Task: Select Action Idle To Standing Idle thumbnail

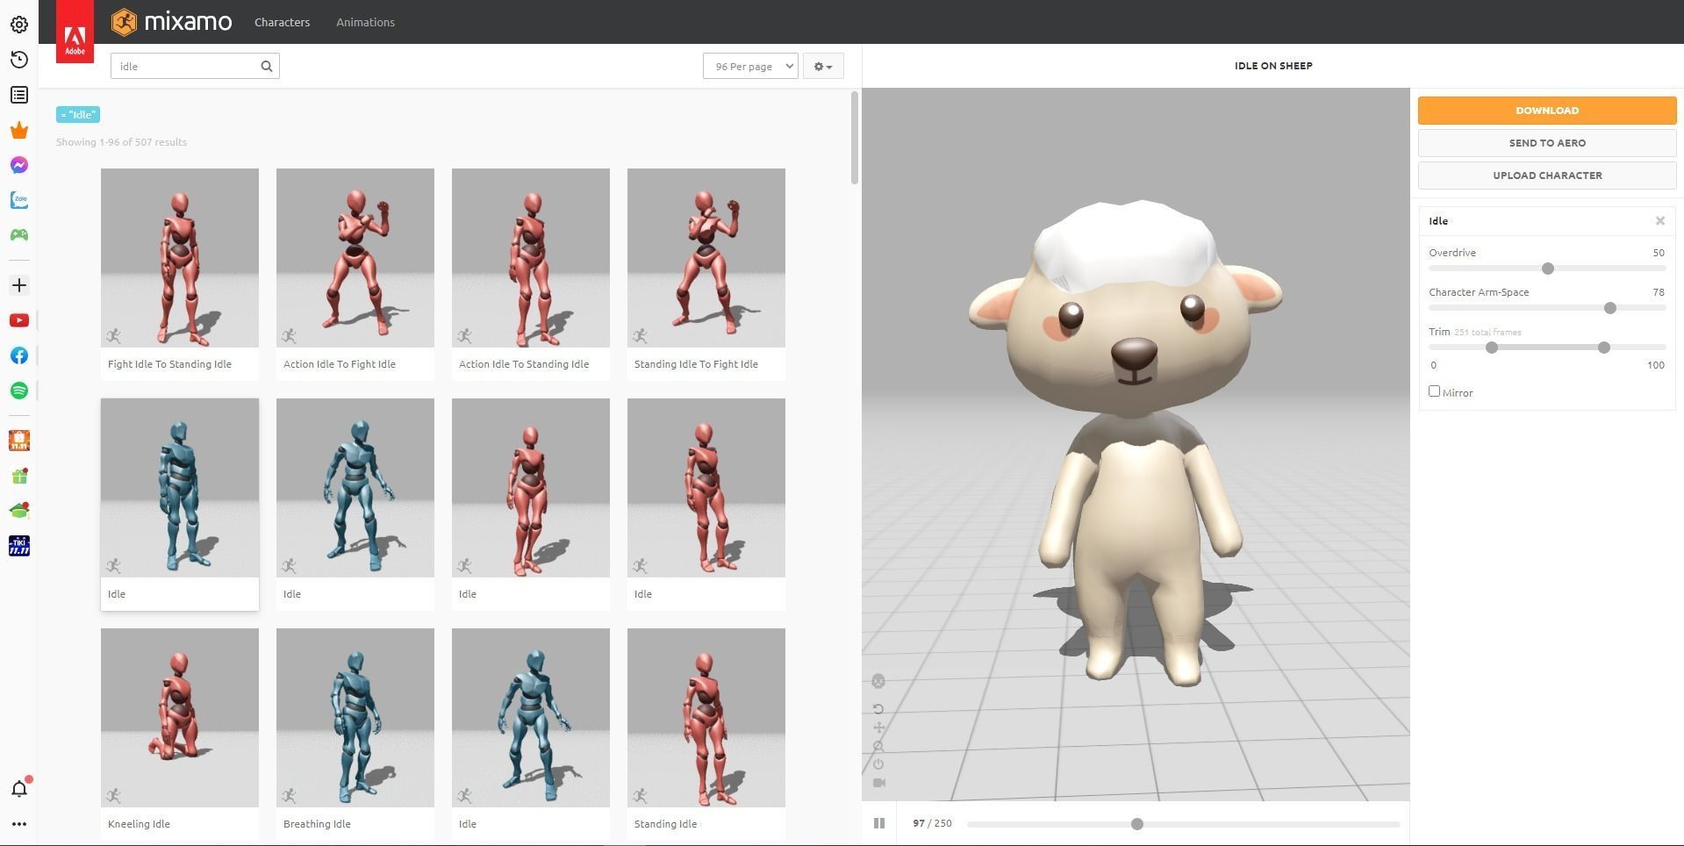Action: click(x=531, y=258)
